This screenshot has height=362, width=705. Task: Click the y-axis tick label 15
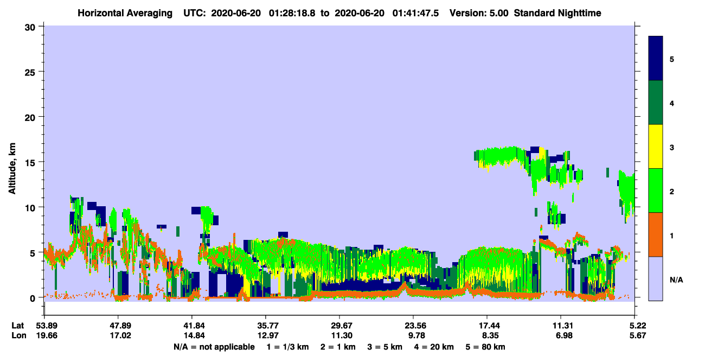[31, 162]
